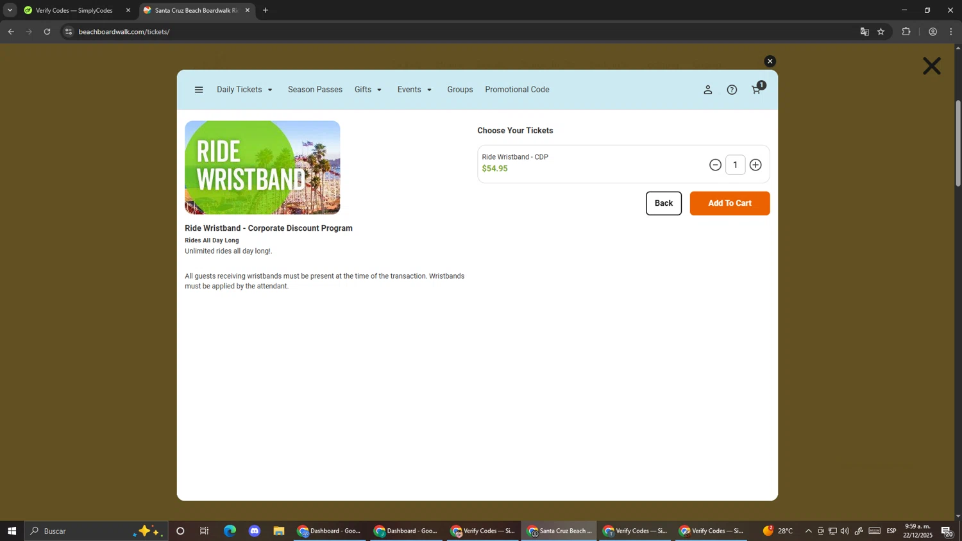Click the Buscar taskbar search box
Screen dimensions: 962x541
[x=96, y=531]
